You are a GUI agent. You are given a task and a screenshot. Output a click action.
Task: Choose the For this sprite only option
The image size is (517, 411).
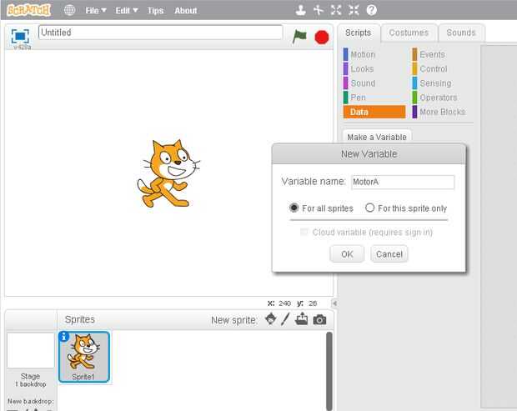pyautogui.click(x=370, y=208)
